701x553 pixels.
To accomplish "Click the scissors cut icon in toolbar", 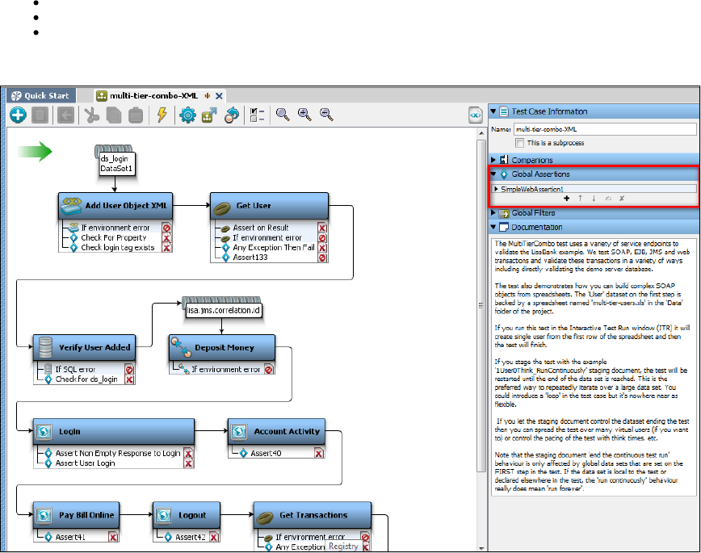I will [92, 115].
